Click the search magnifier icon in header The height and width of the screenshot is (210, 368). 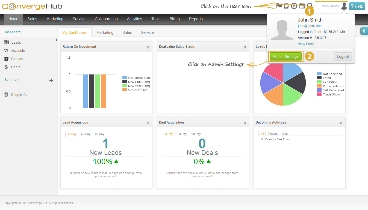pos(310,6)
